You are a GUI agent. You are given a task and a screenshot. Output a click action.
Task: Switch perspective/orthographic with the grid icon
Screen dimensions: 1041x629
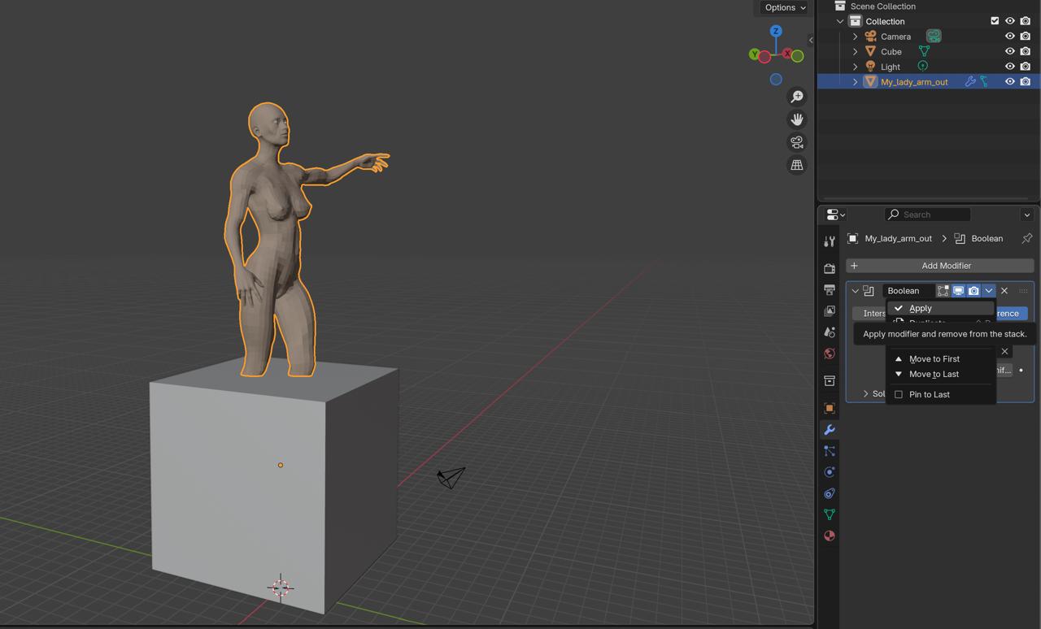coord(796,165)
